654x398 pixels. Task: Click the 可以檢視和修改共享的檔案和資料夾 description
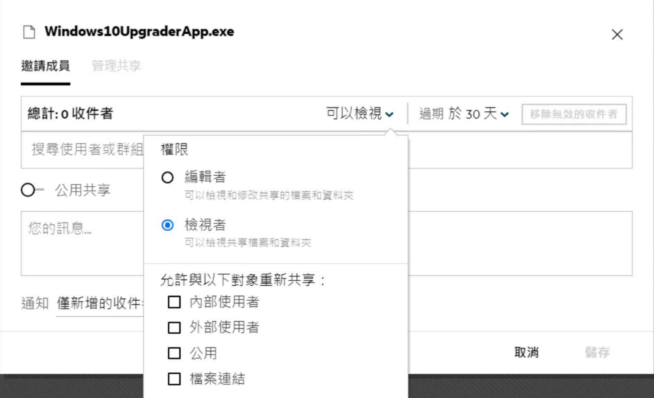click(x=269, y=196)
